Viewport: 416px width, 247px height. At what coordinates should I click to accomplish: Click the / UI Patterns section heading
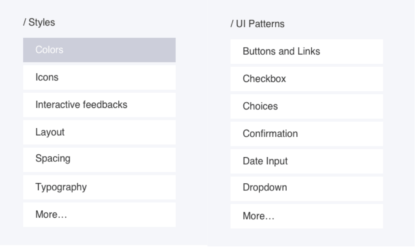click(257, 24)
